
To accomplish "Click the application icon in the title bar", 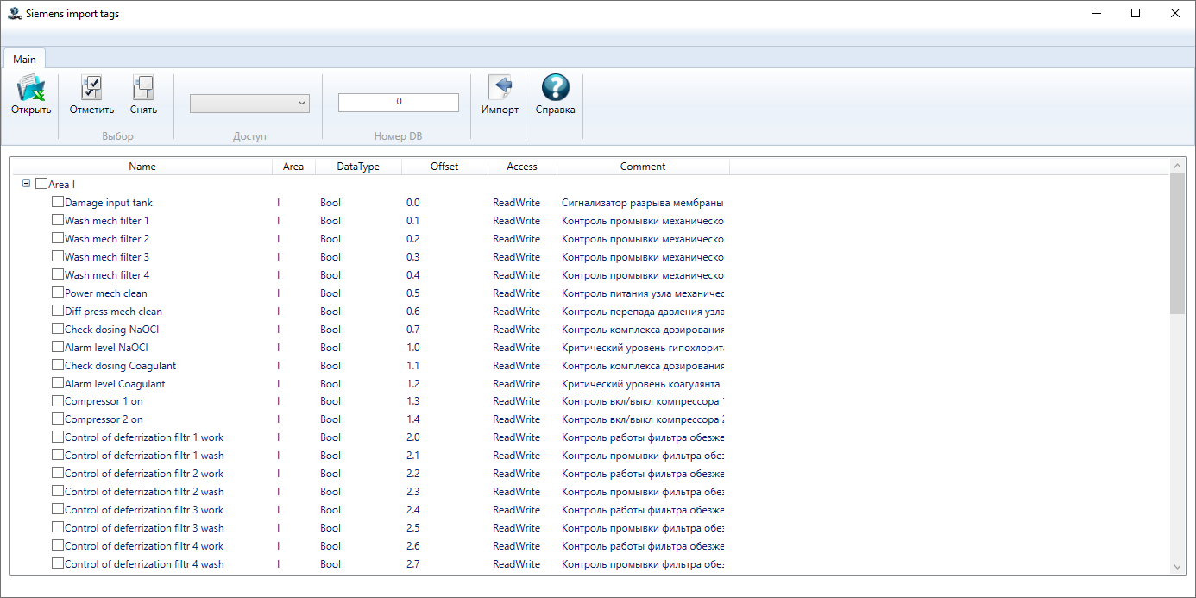I will 15,13.
